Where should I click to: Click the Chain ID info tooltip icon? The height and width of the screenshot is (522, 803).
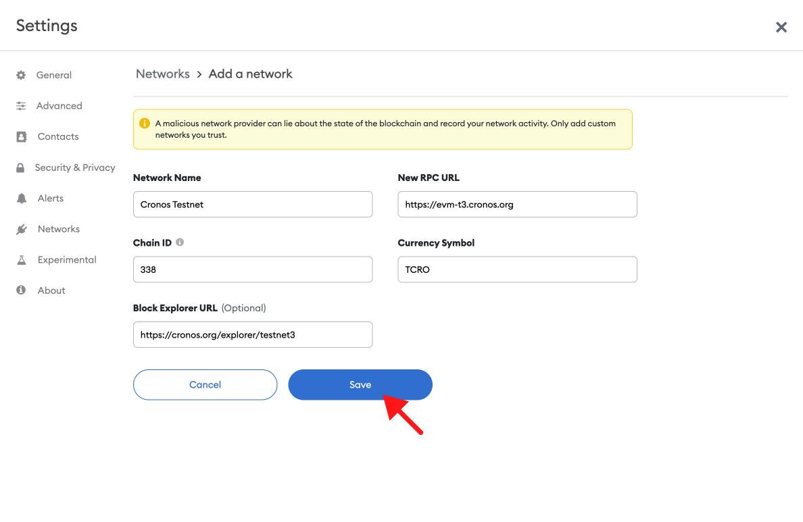(180, 242)
